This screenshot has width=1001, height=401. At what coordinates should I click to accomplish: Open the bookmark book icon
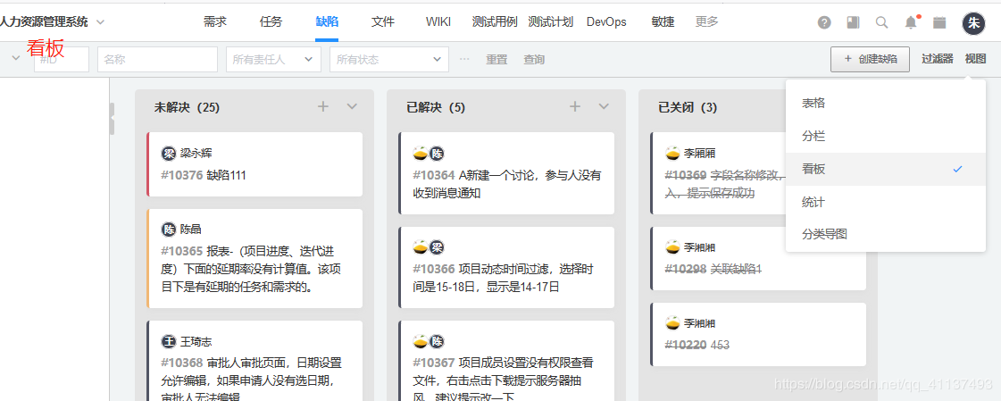(853, 23)
